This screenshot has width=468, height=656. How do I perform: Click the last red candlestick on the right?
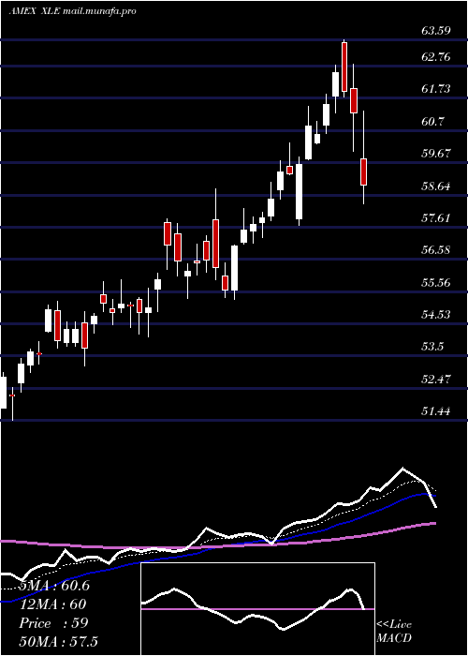363,171
